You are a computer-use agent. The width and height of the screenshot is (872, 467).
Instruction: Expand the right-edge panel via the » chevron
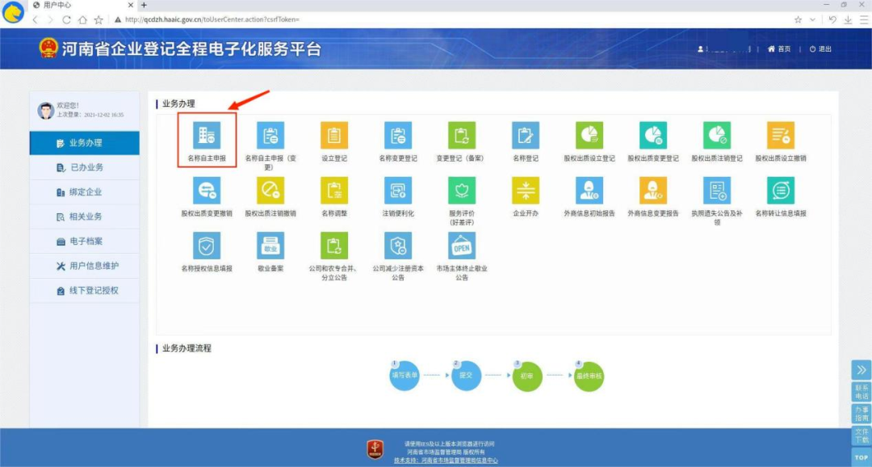point(862,369)
